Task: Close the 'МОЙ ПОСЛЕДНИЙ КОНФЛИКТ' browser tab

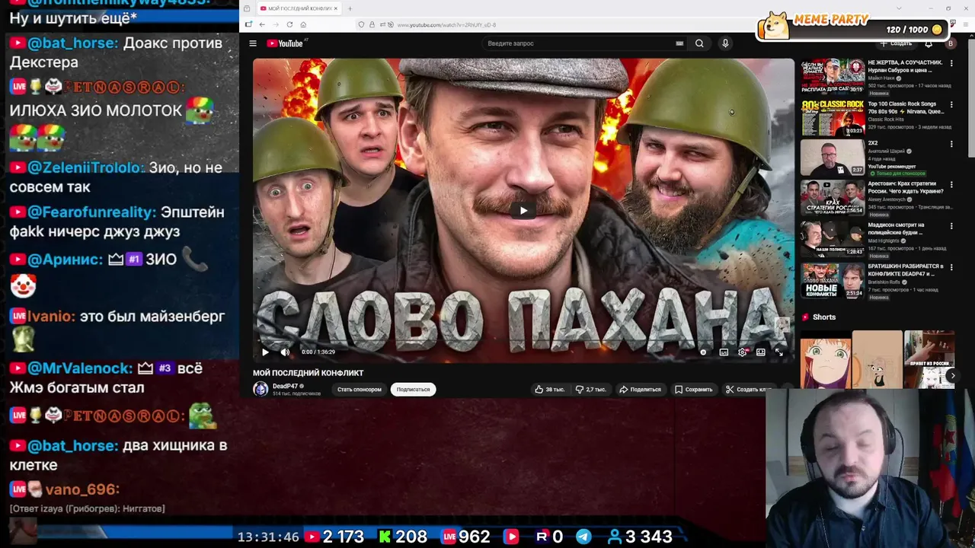Action: tap(335, 8)
